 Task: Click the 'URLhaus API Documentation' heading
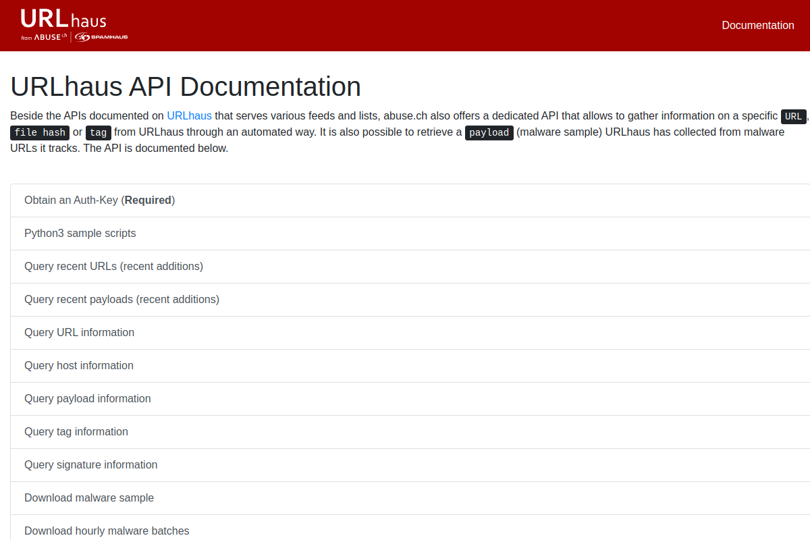coord(186,87)
